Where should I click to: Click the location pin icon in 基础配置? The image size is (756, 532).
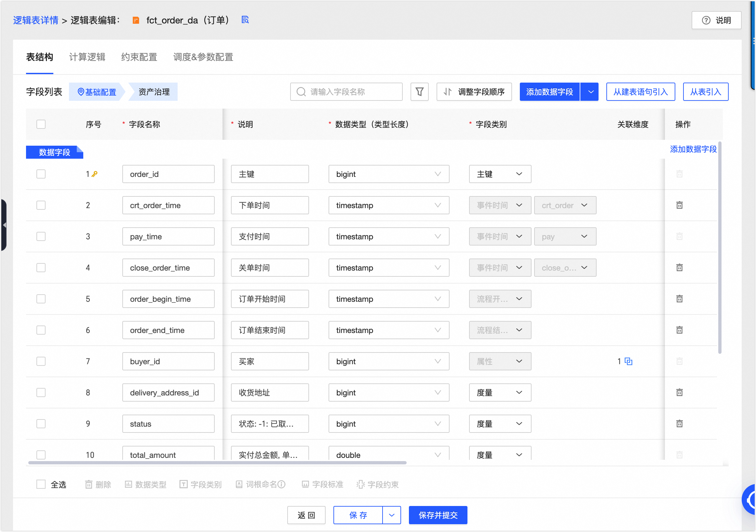tap(81, 92)
